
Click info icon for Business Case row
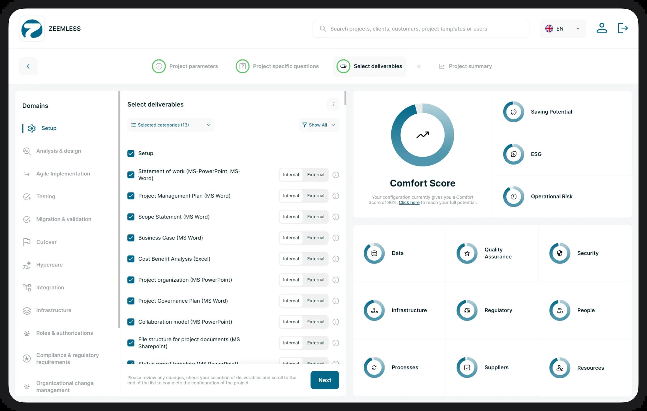click(x=336, y=238)
